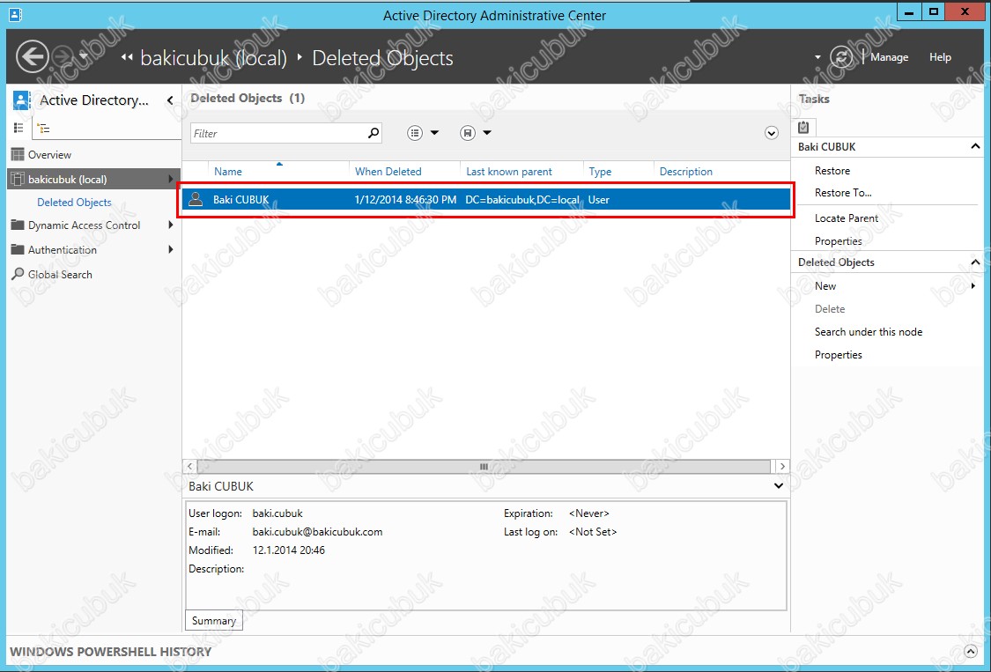Screen dimensions: 991x672
Task: Expand the Authentication node arrow
Action: pyautogui.click(x=171, y=250)
